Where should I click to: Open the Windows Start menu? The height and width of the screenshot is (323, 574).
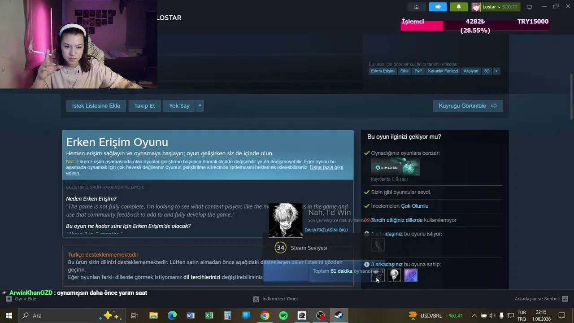9,315
